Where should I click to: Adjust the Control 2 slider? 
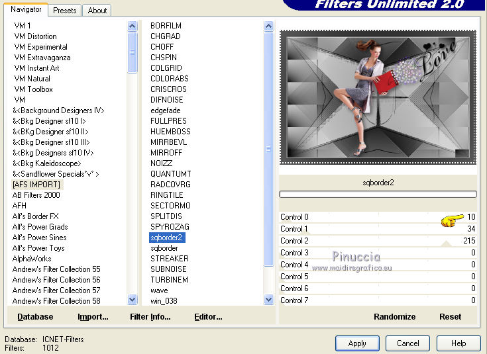[378, 241]
